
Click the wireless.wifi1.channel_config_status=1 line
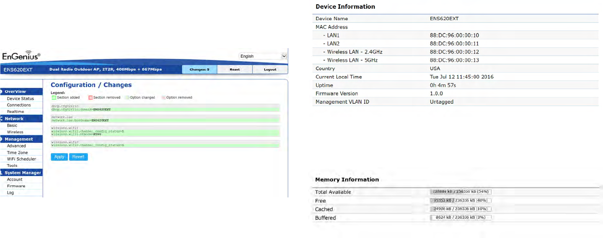click(x=165, y=131)
